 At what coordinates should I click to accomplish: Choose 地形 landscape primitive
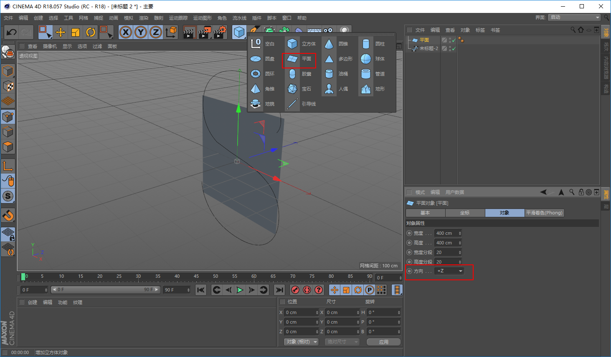373,89
